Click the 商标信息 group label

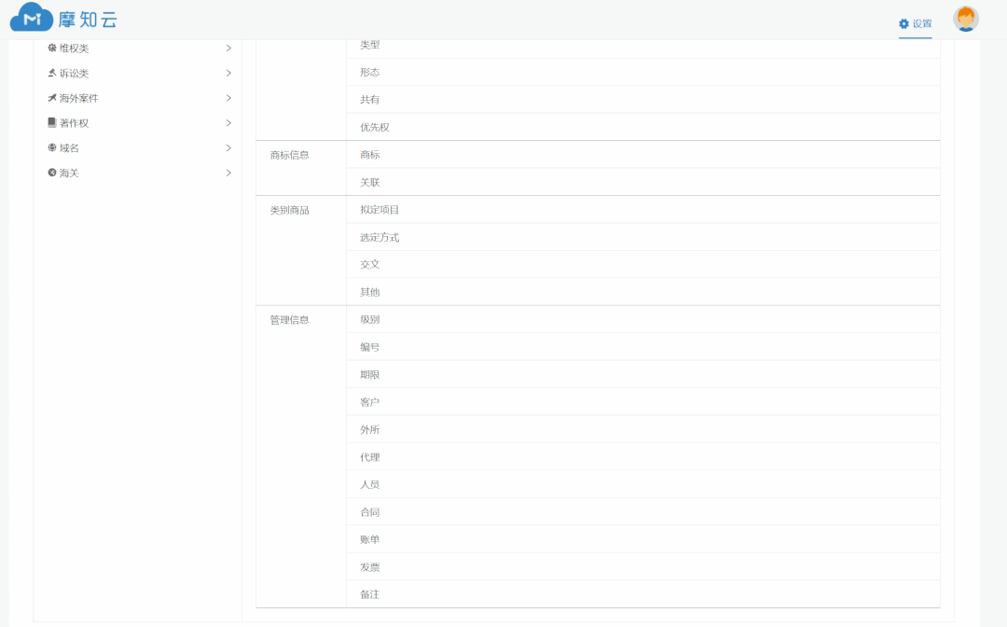pyautogui.click(x=290, y=155)
